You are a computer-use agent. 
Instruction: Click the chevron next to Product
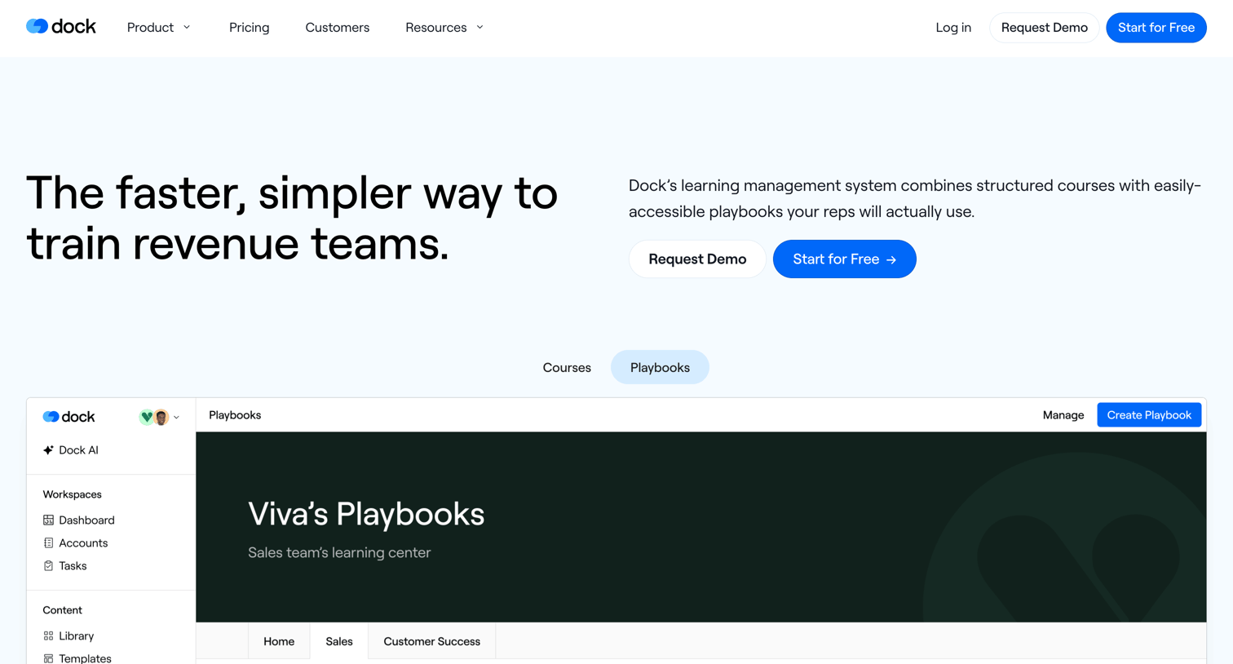click(x=187, y=28)
